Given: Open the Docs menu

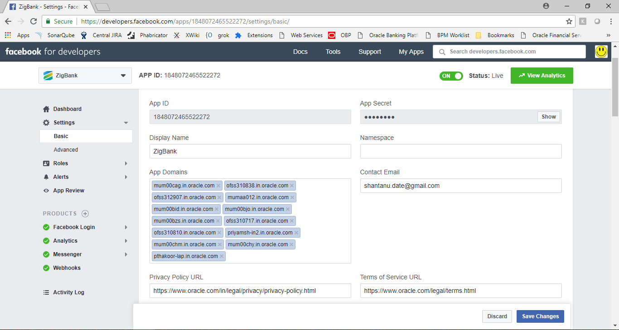Looking at the screenshot, I should point(300,52).
